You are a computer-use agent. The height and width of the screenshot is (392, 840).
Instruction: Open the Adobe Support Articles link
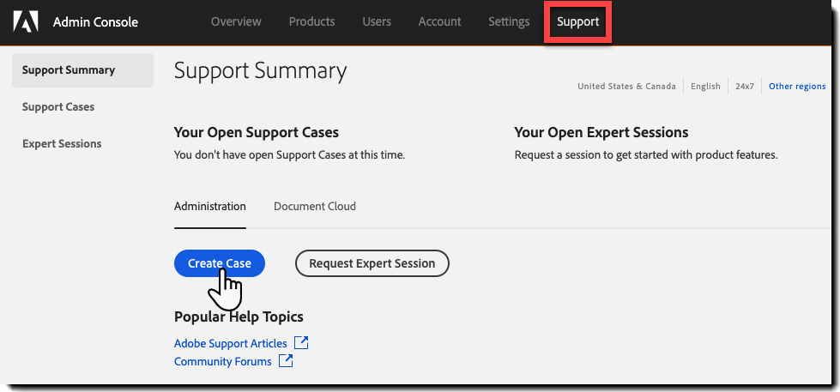click(230, 344)
